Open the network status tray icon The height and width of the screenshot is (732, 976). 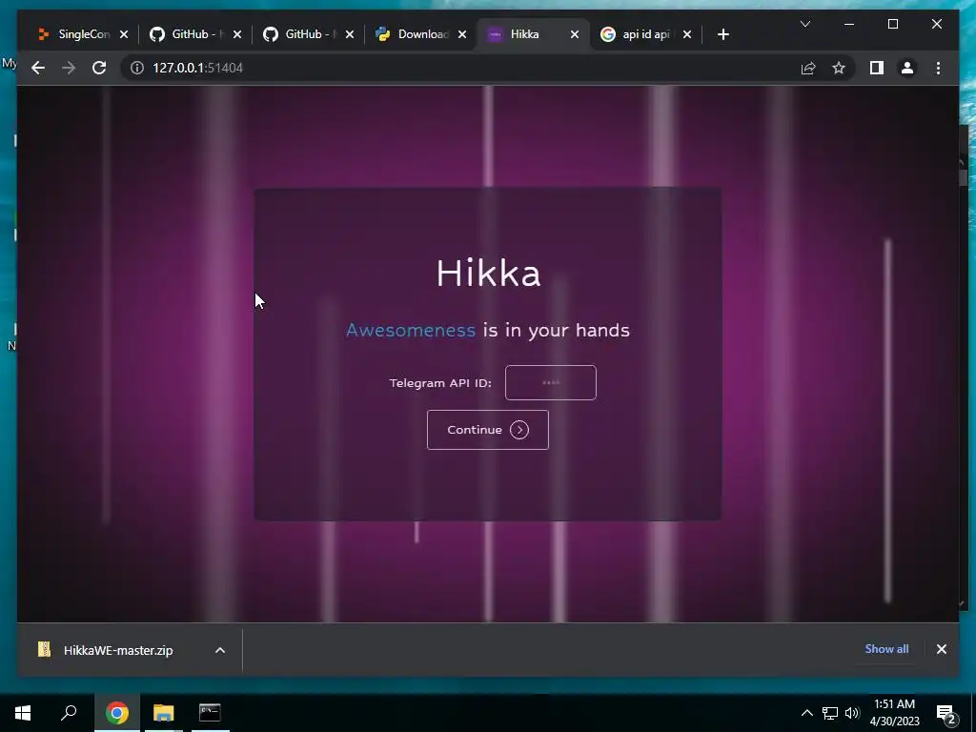[x=829, y=713]
